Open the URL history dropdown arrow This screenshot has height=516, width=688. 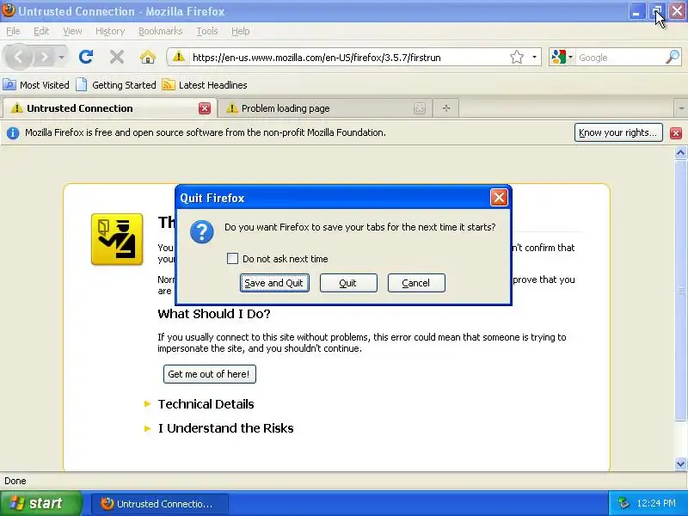click(x=534, y=57)
